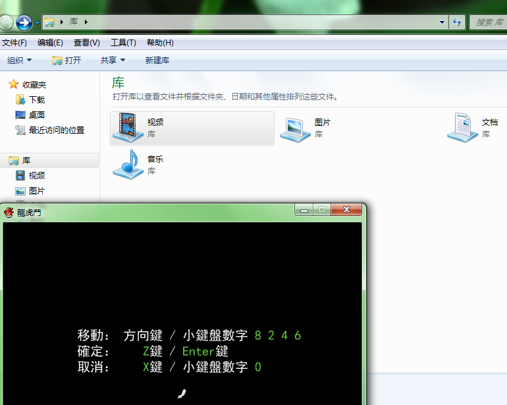This screenshot has height=405, width=507.
Task: Open 桌面 in favorites
Action: pos(37,115)
